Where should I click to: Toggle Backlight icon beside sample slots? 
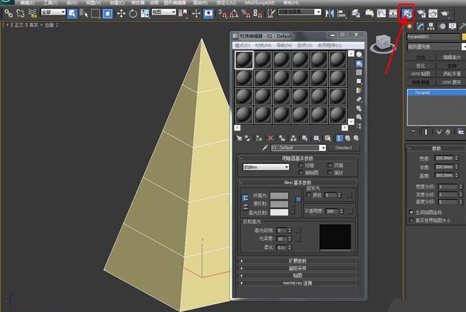[359, 63]
